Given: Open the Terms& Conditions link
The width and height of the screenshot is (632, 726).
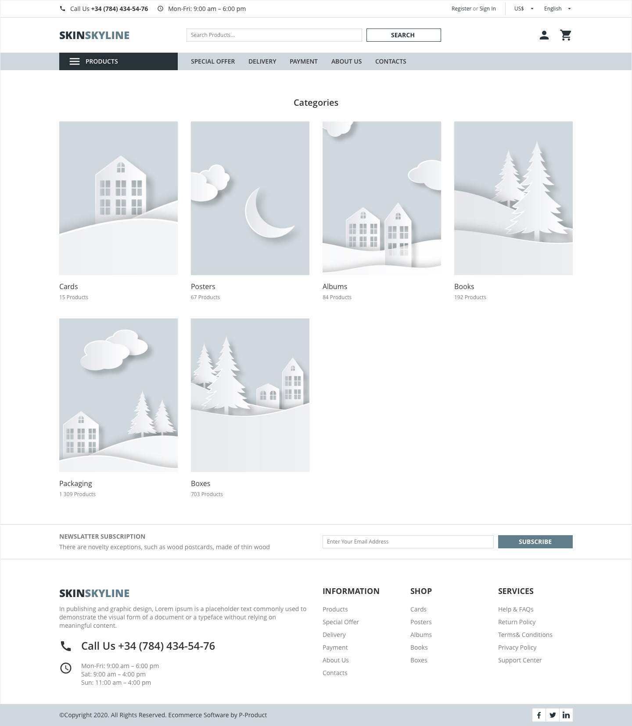Looking at the screenshot, I should (525, 635).
